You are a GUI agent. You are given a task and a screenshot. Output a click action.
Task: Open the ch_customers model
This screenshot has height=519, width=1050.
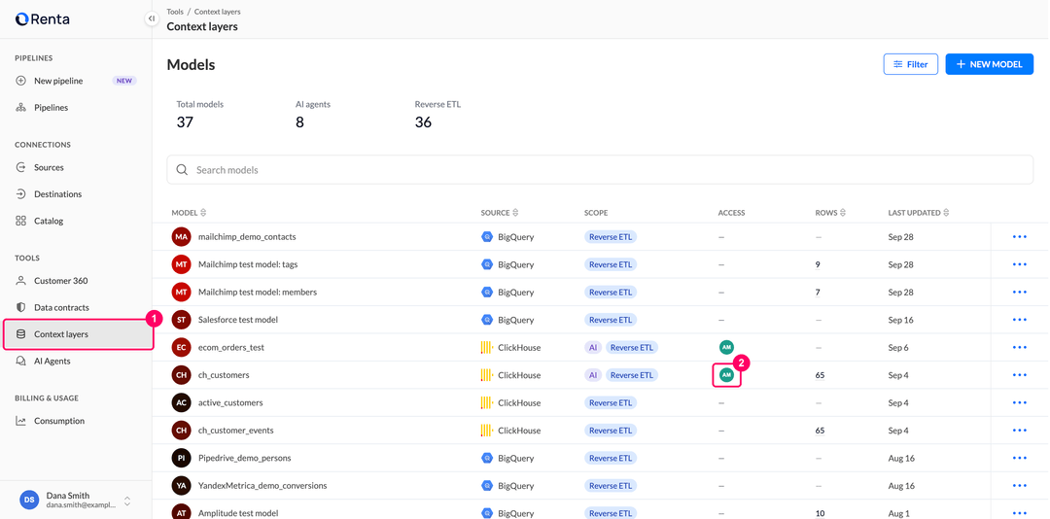224,375
